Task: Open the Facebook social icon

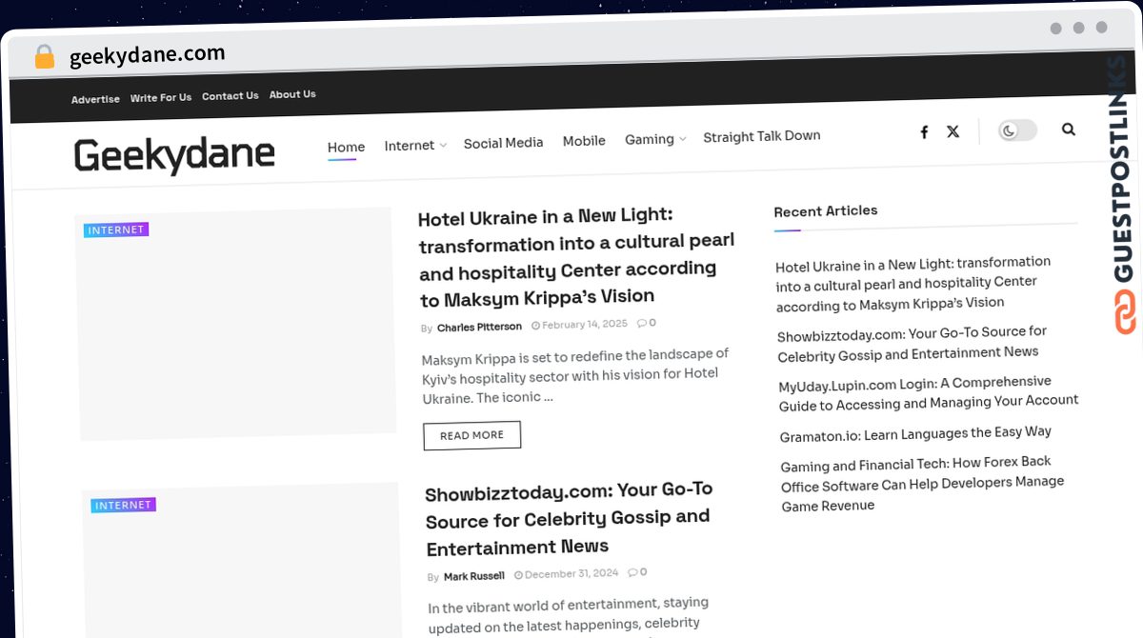Action: 924,132
